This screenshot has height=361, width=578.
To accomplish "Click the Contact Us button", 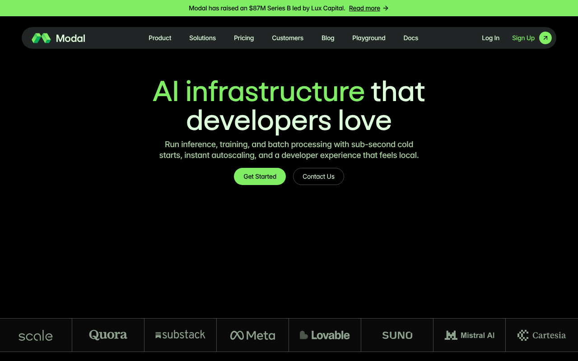I will click(318, 176).
